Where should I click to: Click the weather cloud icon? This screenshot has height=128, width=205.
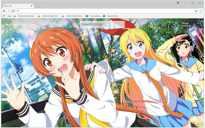point(164,24)
